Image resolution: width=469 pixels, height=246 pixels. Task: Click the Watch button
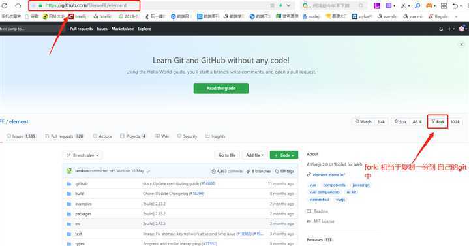click(x=363, y=122)
